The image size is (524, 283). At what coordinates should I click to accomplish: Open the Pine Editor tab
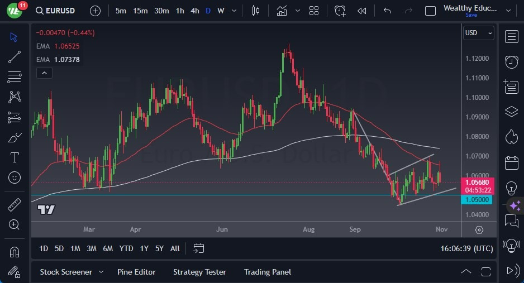click(x=136, y=272)
